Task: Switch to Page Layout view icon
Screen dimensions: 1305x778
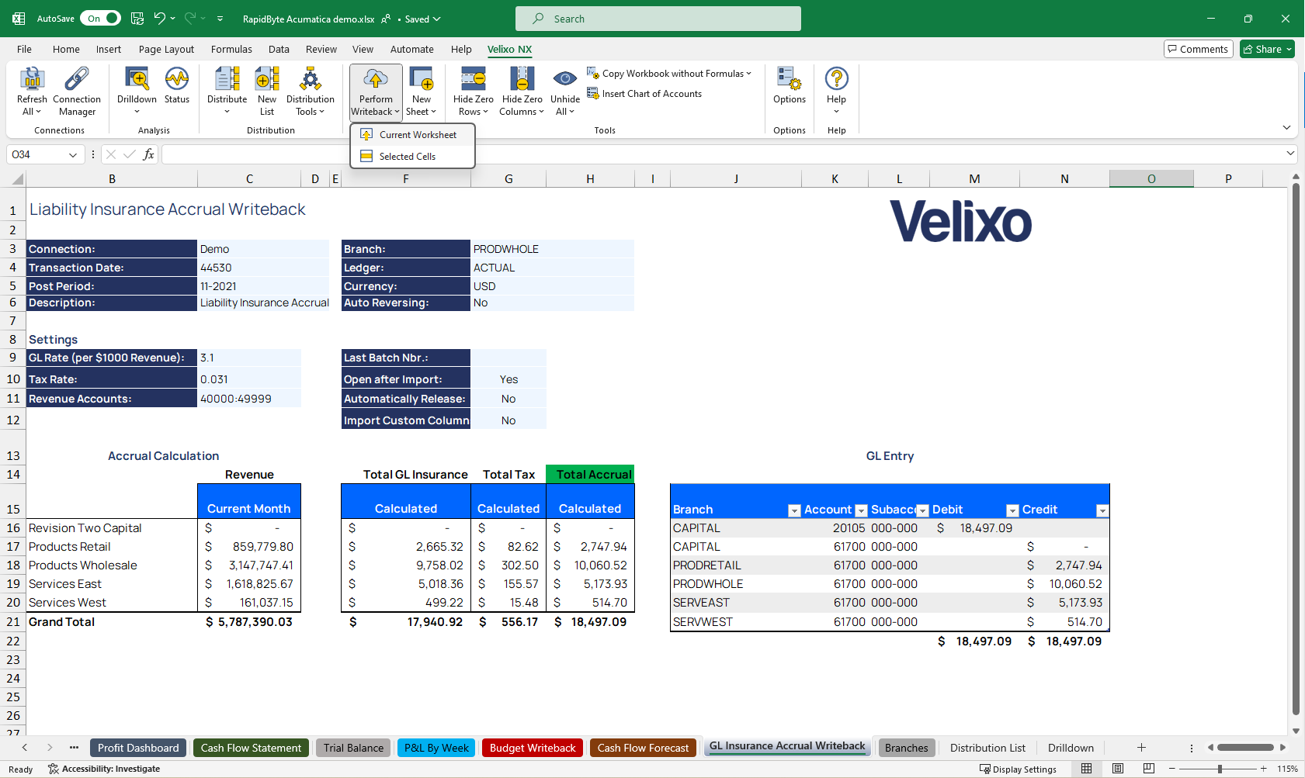Action: point(1118,769)
